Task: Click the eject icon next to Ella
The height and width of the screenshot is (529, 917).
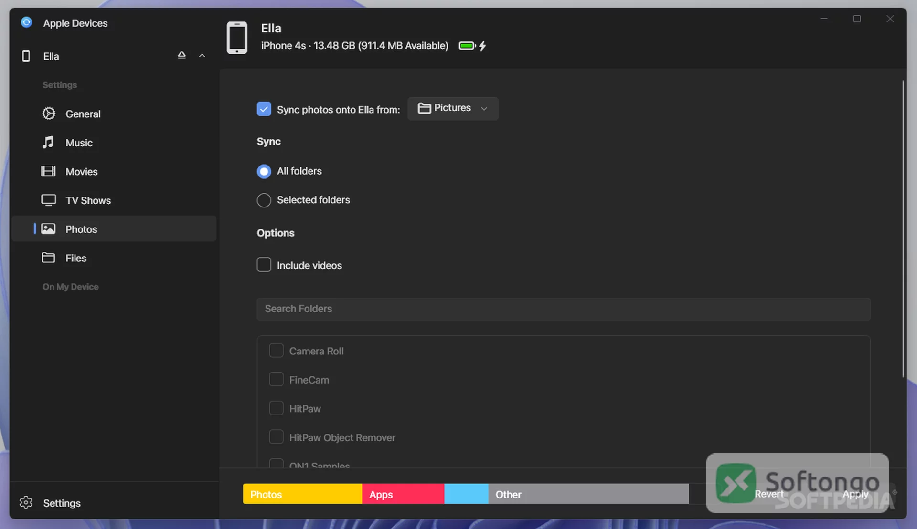Action: coord(181,55)
